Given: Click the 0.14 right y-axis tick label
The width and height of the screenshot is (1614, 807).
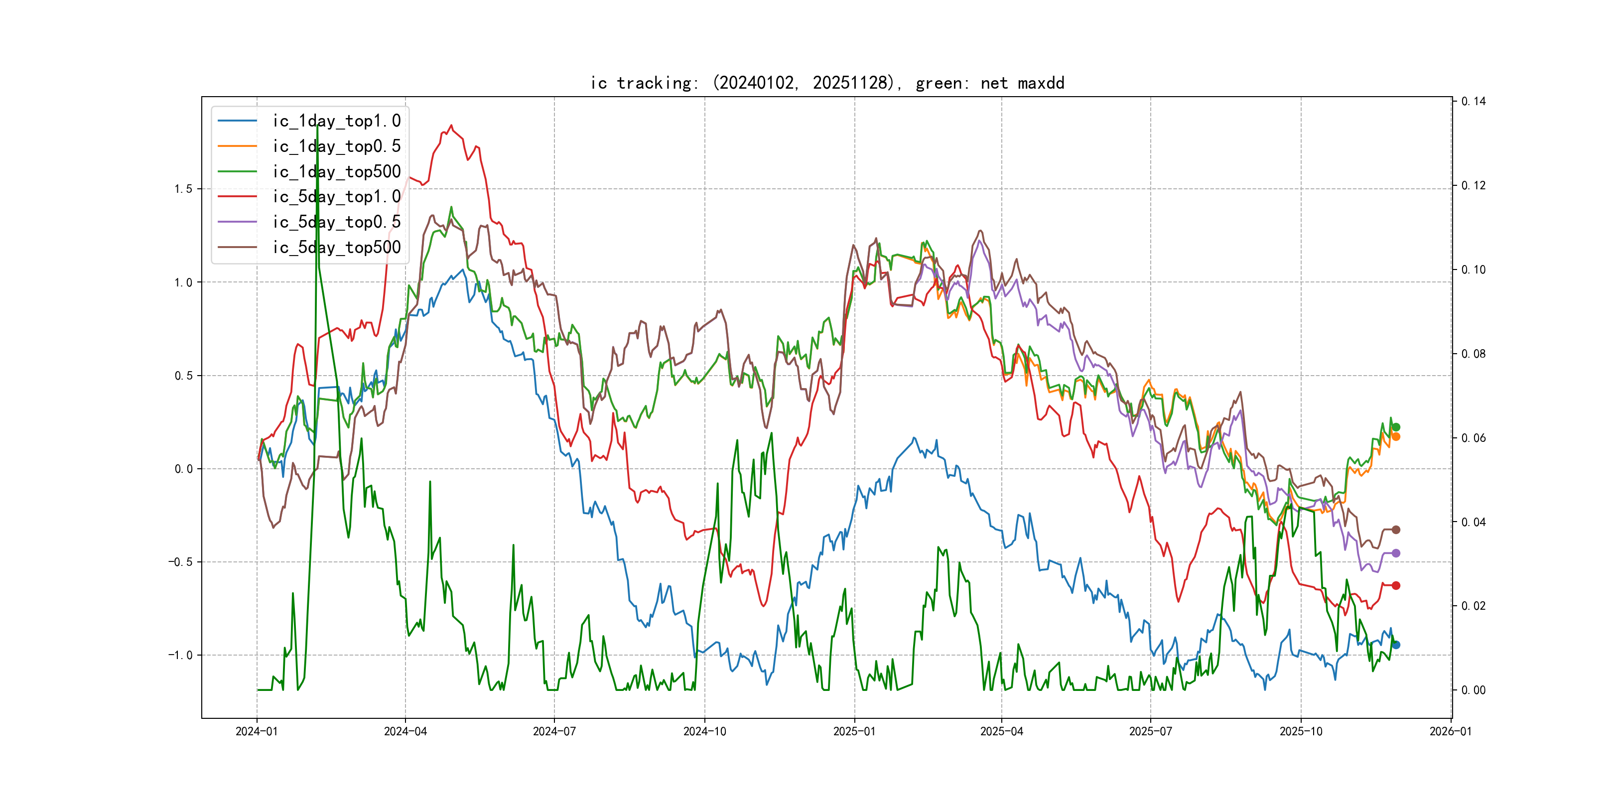Looking at the screenshot, I should 1473,102.
